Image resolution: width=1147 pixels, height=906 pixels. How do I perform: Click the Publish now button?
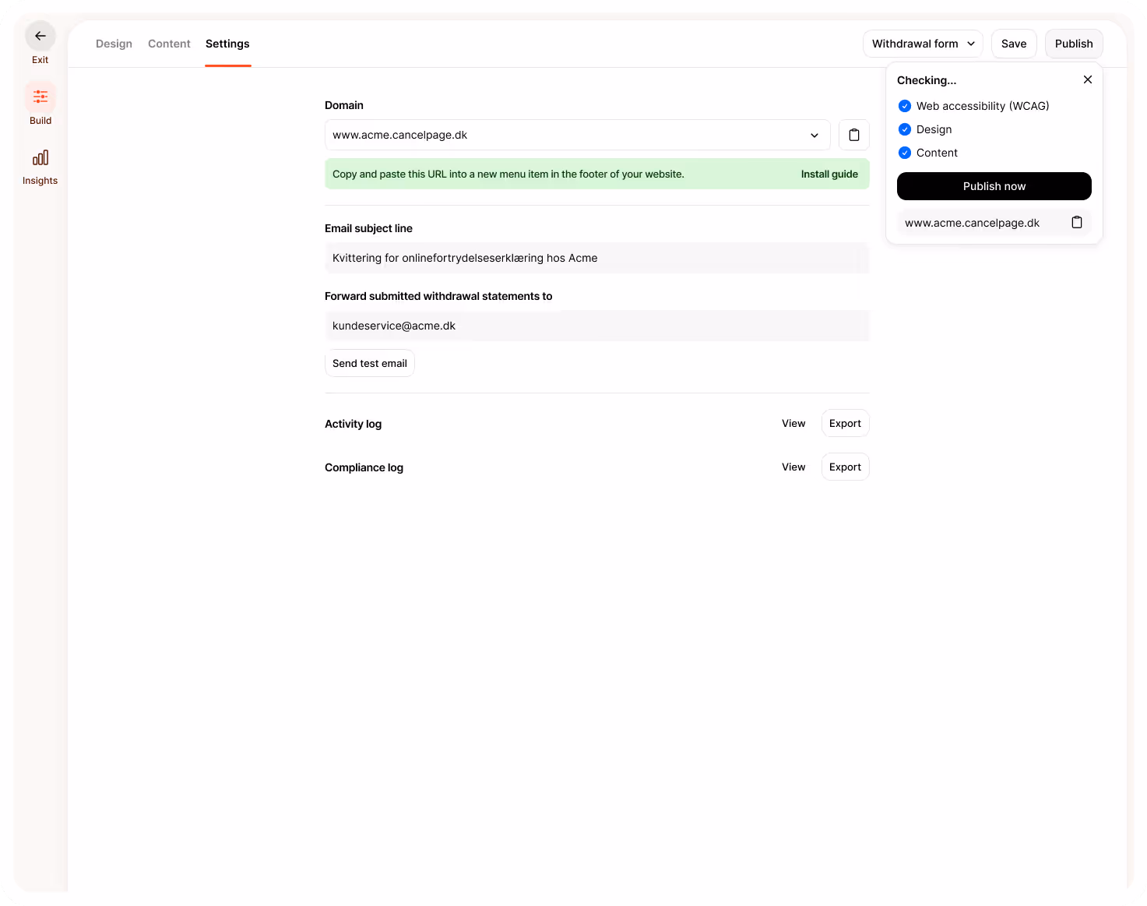pos(994,186)
